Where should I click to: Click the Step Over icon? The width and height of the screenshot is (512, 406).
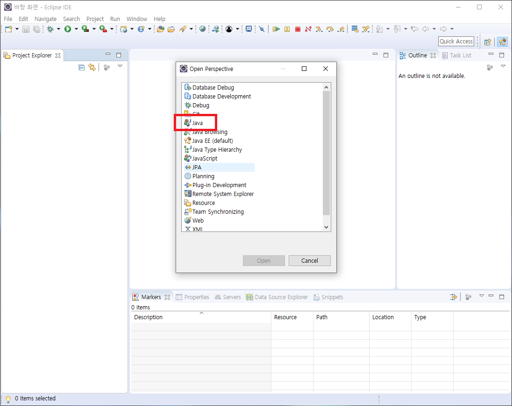tap(330, 29)
